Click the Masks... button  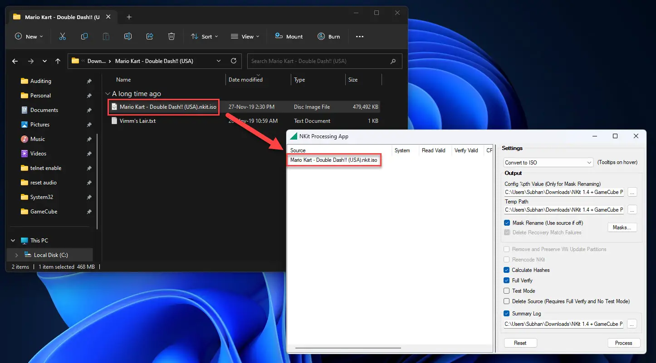pyautogui.click(x=622, y=227)
